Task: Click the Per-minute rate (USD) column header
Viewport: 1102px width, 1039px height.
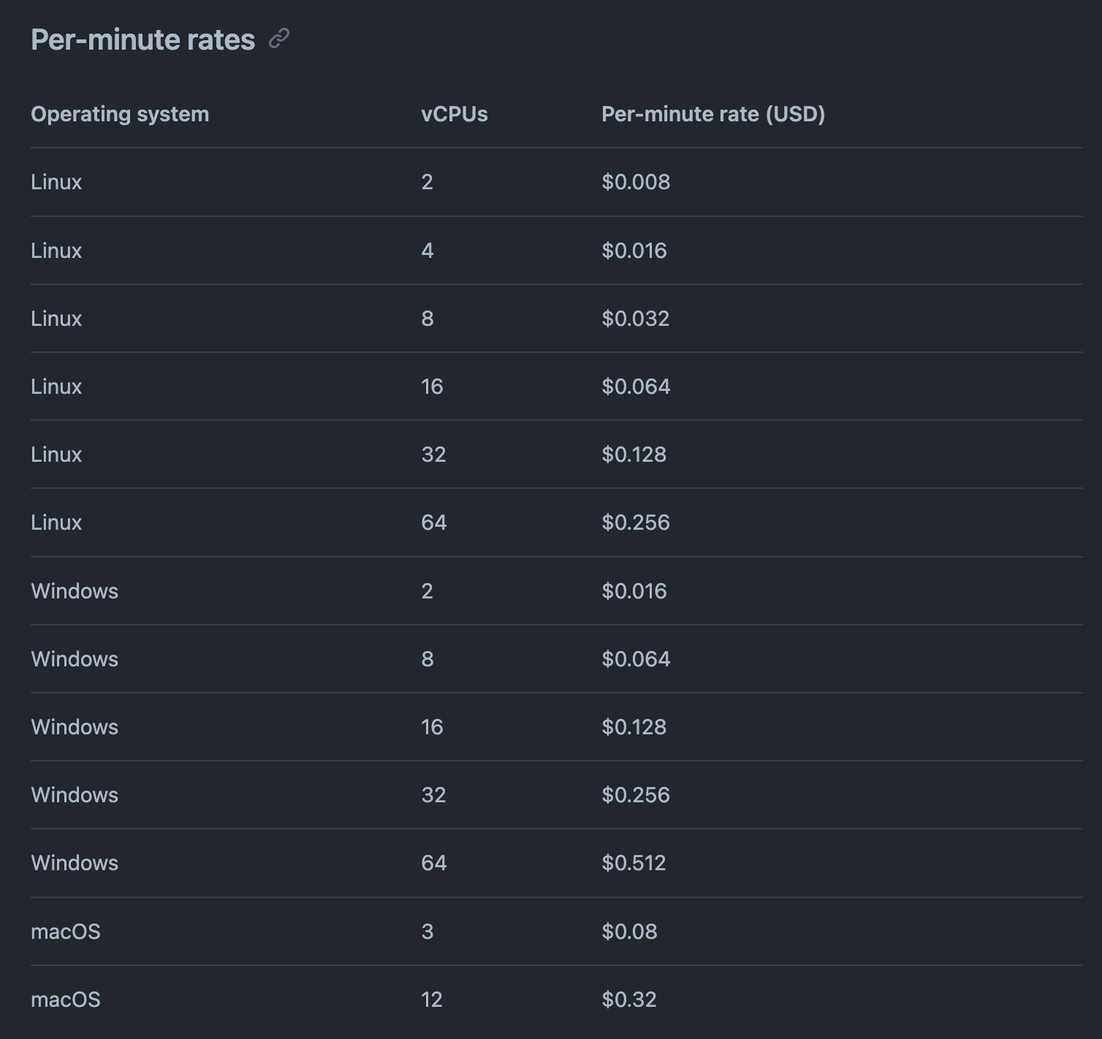Action: [712, 114]
